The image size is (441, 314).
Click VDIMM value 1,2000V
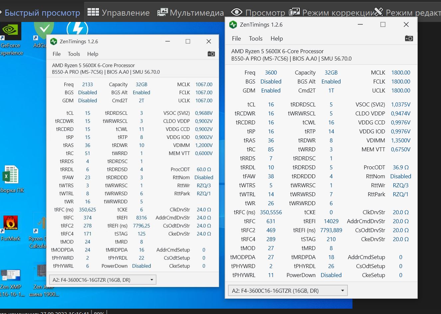coord(204,145)
